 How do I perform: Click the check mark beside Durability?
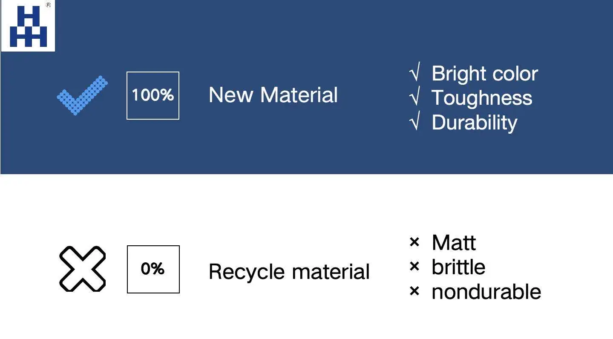(x=414, y=123)
